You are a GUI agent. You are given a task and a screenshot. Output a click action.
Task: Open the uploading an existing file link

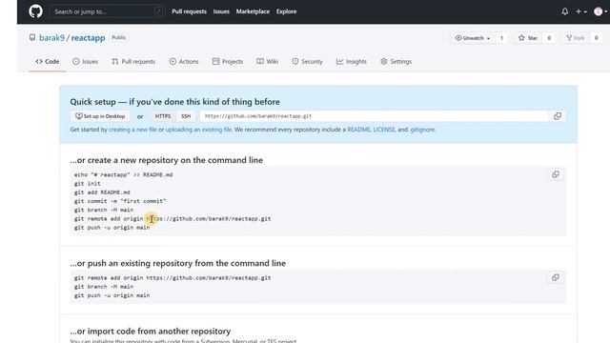click(199, 130)
